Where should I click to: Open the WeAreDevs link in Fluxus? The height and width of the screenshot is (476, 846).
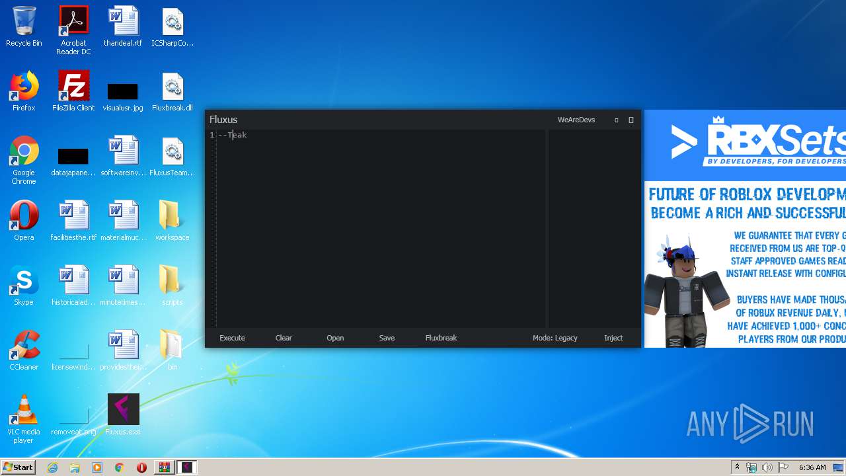576,120
